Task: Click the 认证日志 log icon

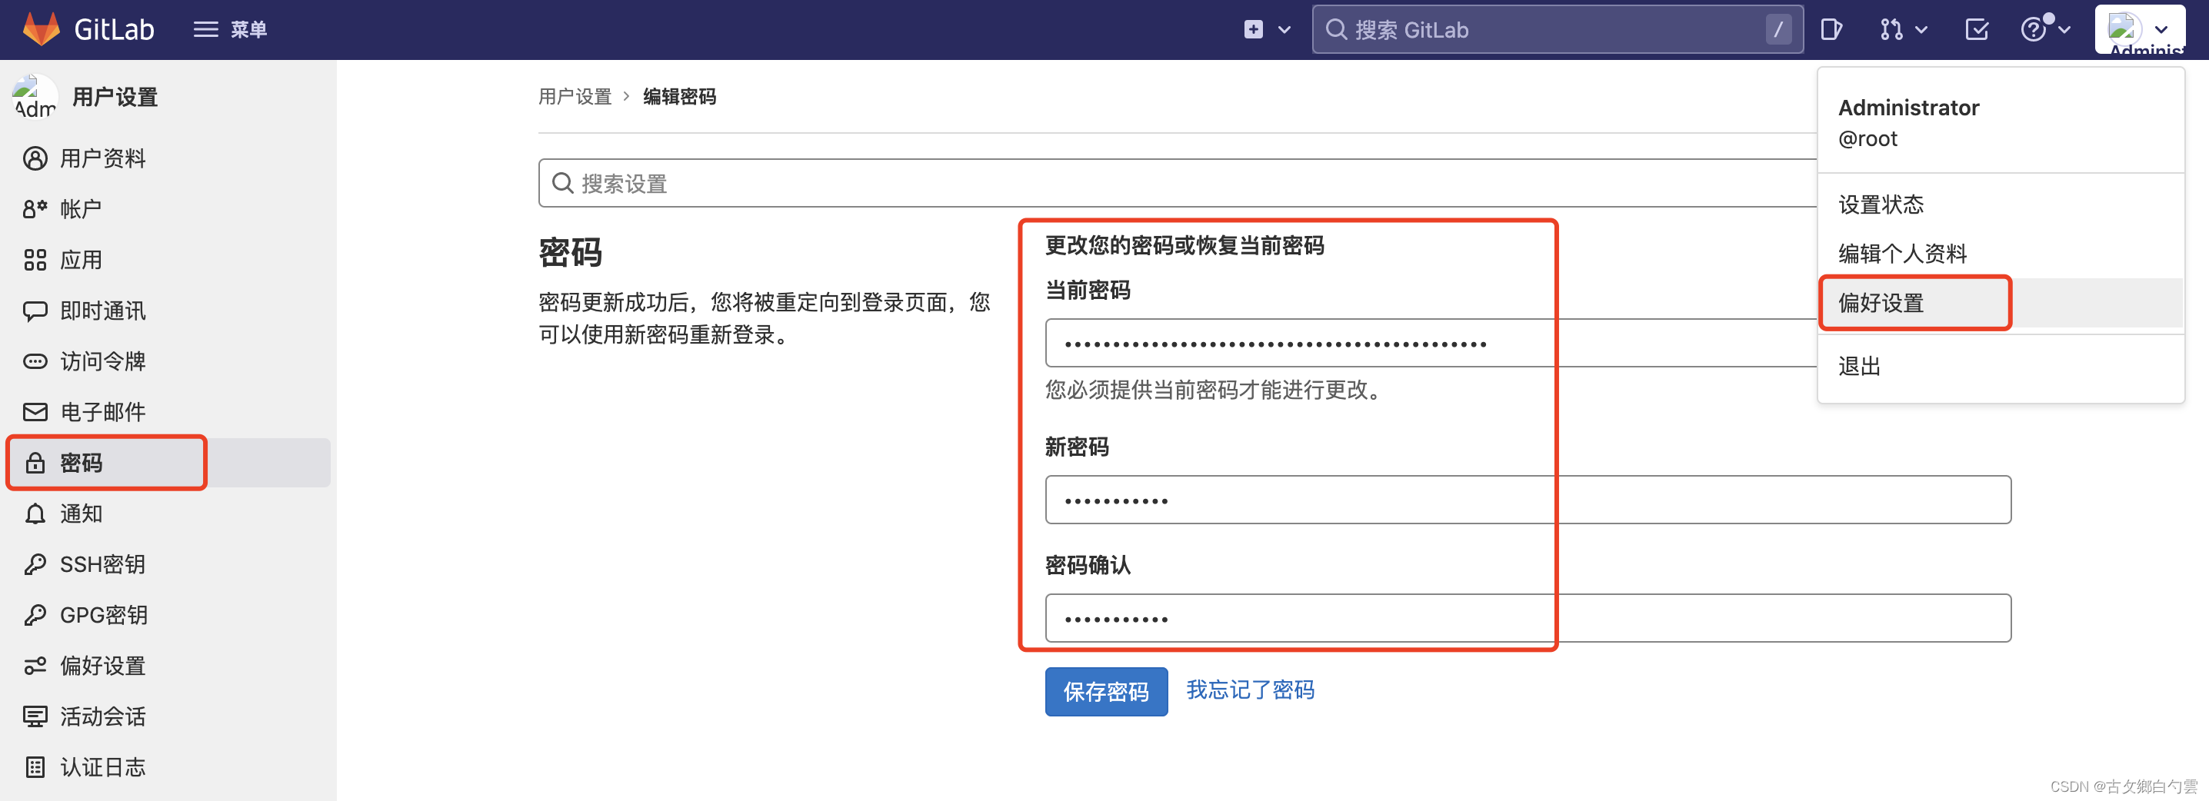Action: (x=35, y=766)
